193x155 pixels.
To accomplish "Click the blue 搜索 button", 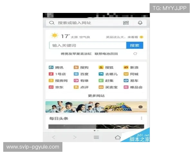I will click(135, 45).
